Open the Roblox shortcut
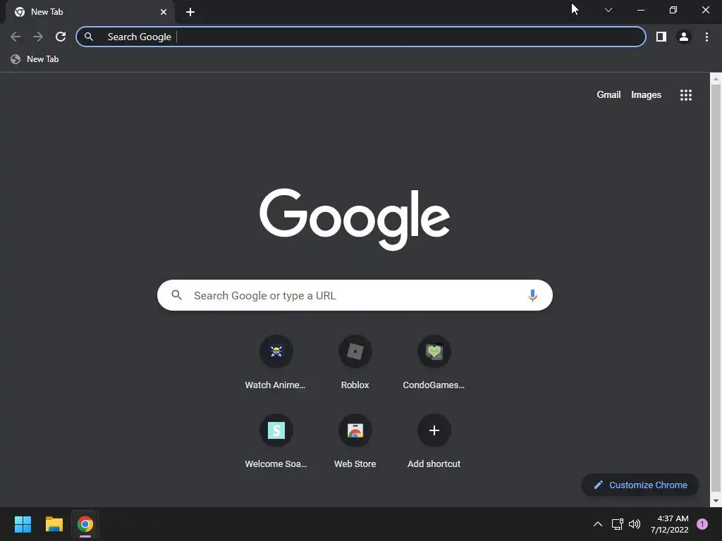 [355, 363]
